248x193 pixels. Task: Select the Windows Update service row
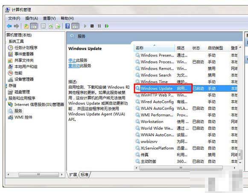(186, 88)
